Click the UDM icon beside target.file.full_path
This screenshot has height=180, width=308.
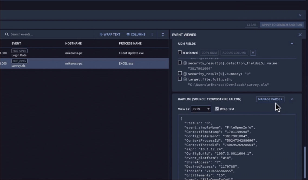[185, 79]
